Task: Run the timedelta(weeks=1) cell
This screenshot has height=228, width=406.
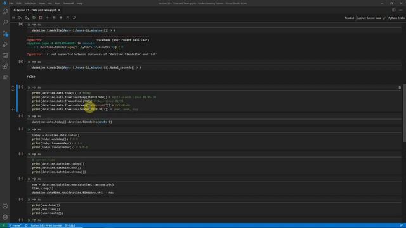Action: [x=29, y=116]
